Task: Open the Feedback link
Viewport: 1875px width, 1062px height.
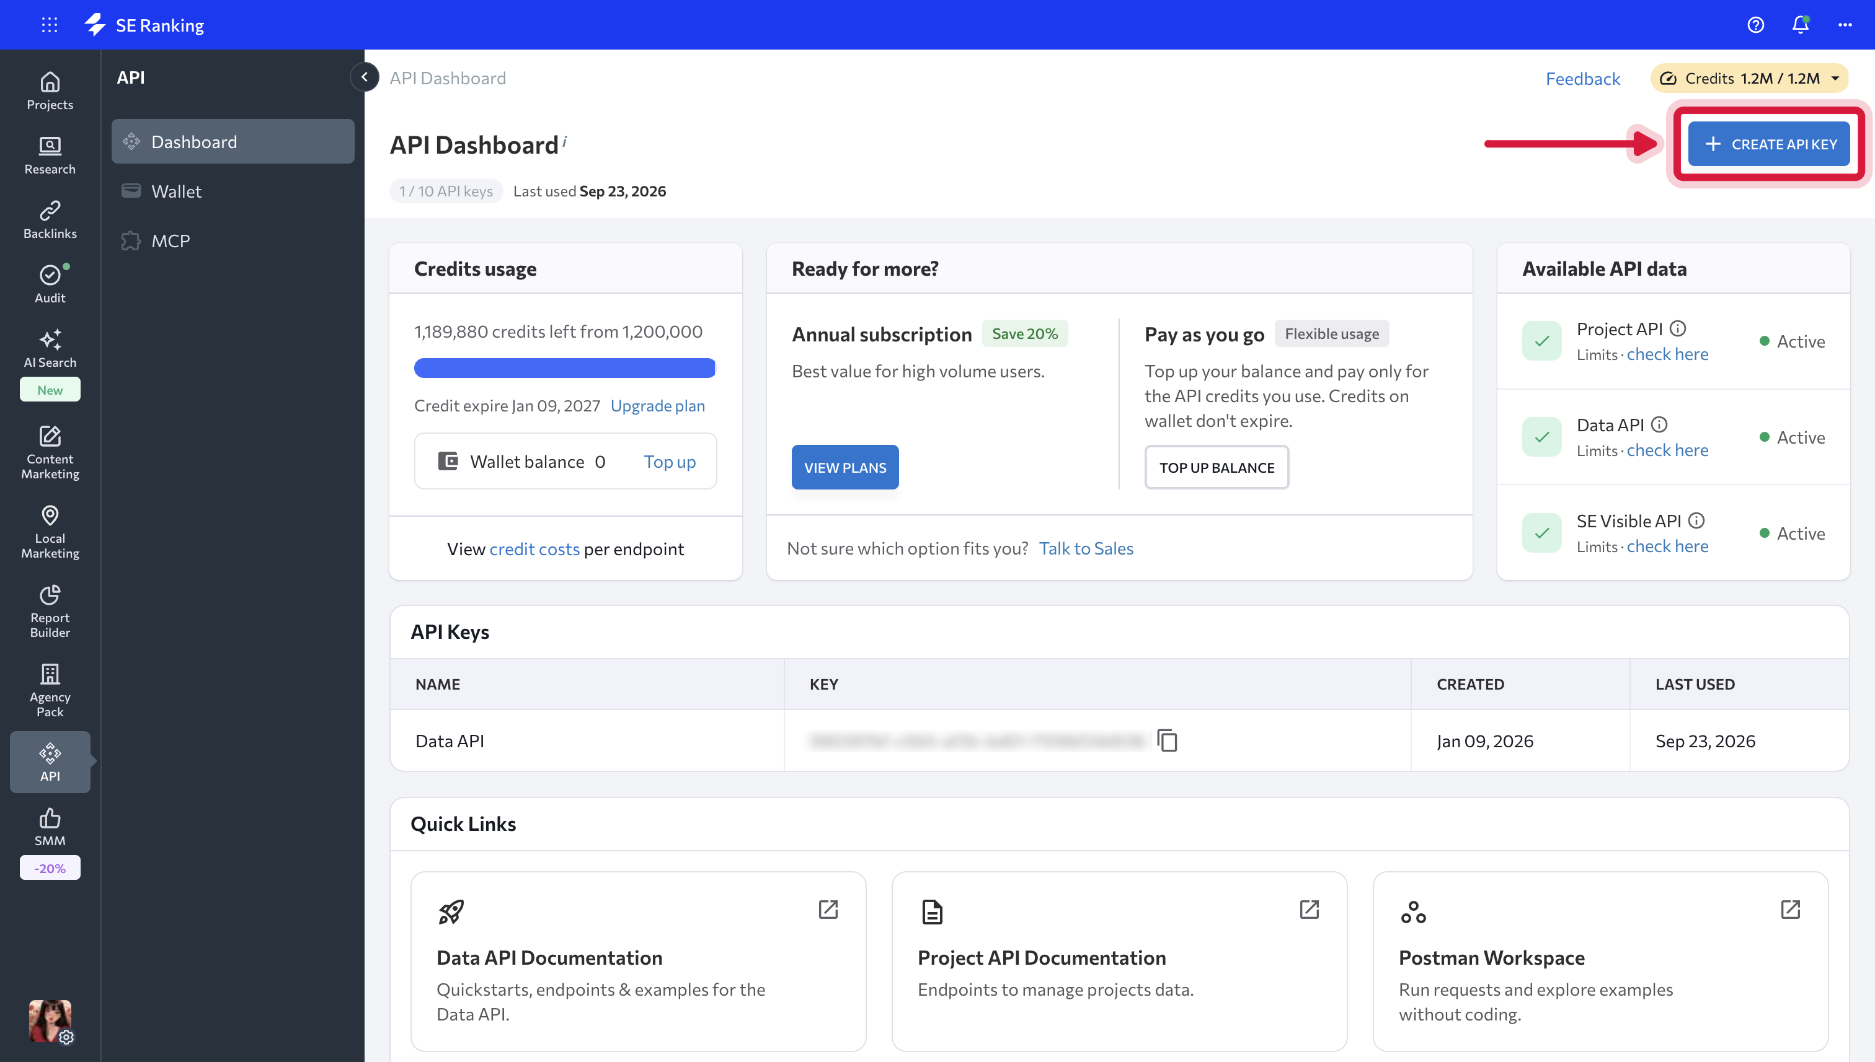Action: click(x=1582, y=78)
